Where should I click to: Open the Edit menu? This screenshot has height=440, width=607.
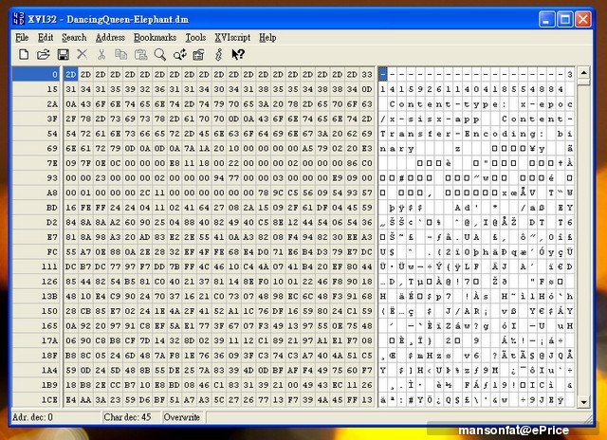tap(46, 38)
